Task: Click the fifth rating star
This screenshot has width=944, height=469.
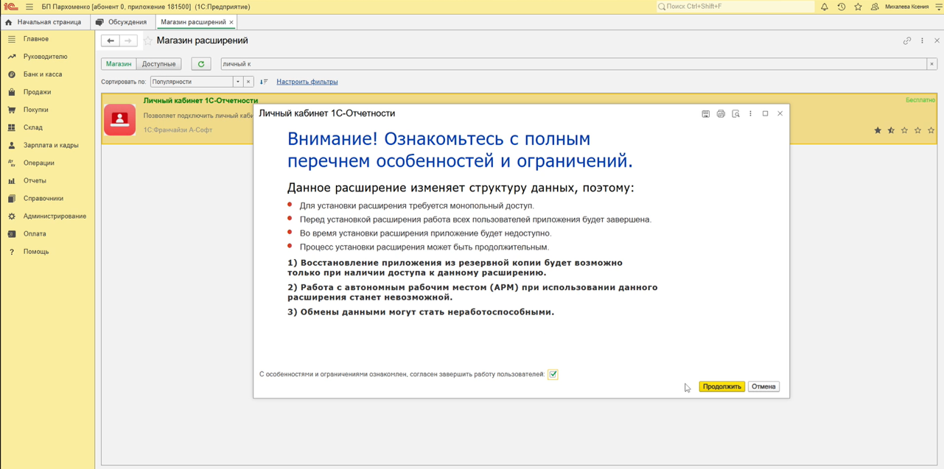Action: 931,130
